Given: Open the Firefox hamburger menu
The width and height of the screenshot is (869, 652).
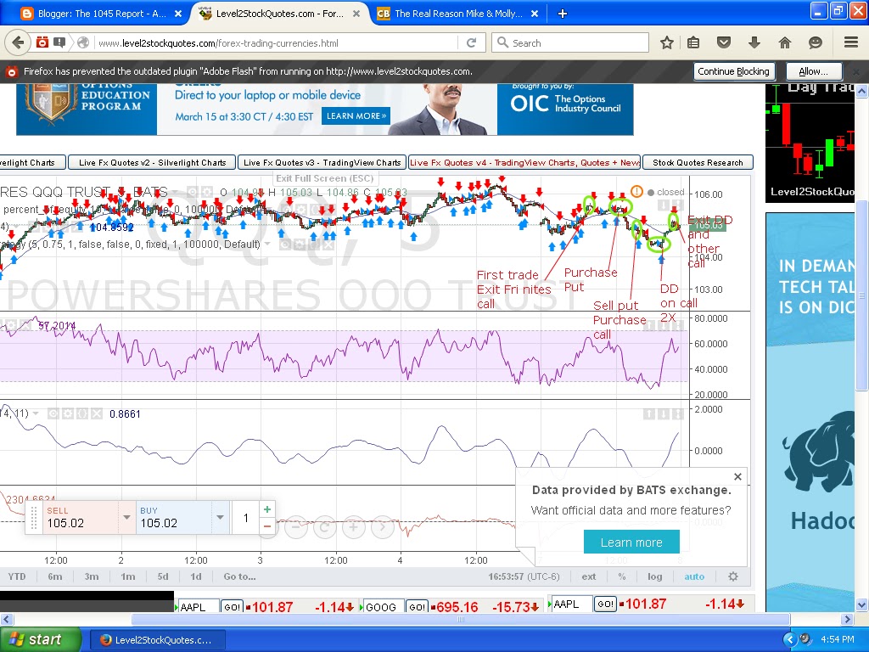Looking at the screenshot, I should [x=850, y=42].
